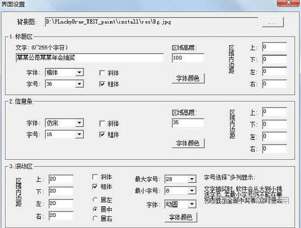
Task: Uncheck 粗体 checkbox in 信息条
Action: pyautogui.click(x=102, y=135)
